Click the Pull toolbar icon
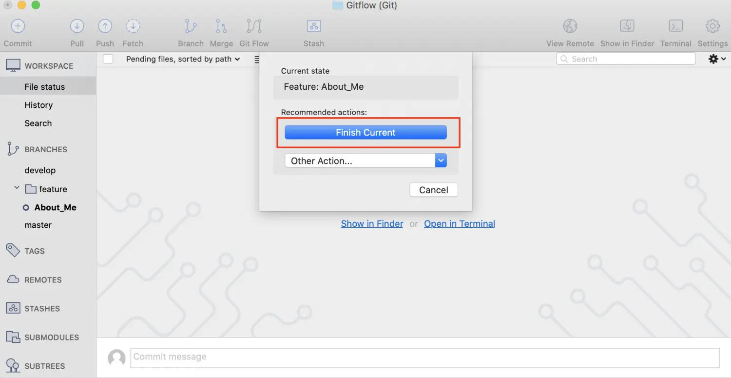Screen dimensions: 731x378 point(77,26)
